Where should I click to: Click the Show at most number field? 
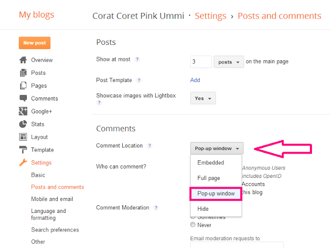(x=201, y=62)
